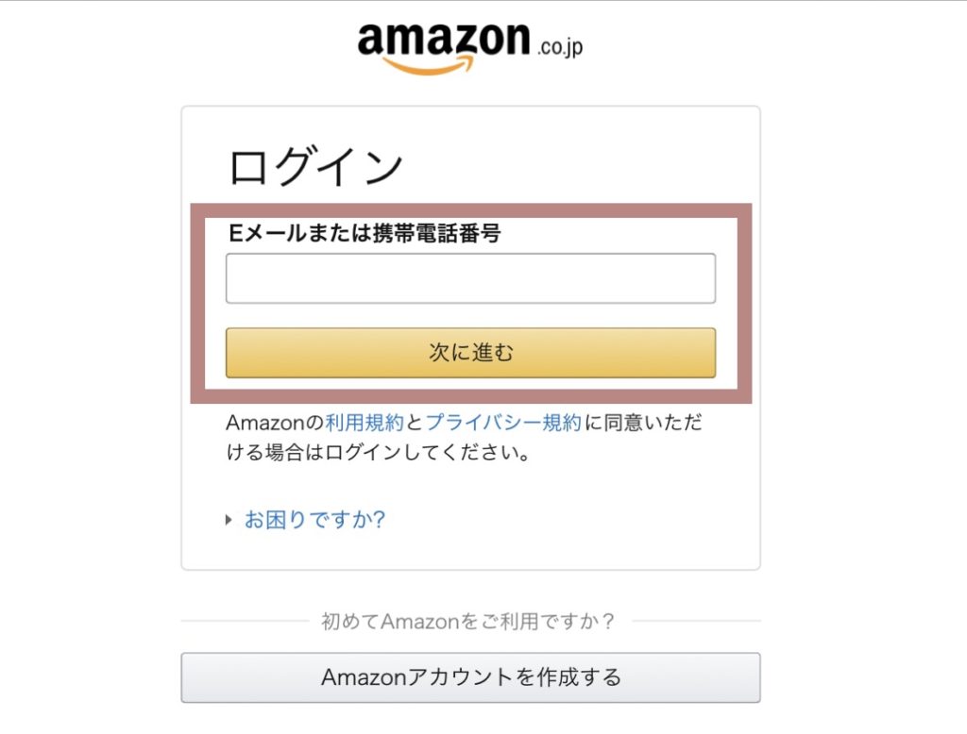
Task: Click the word Amazonの before 利用規約
Action: coord(275,423)
